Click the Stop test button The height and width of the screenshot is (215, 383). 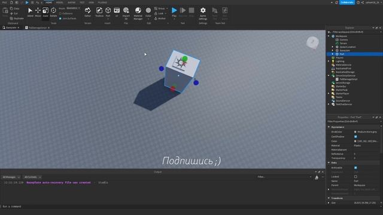191,12
